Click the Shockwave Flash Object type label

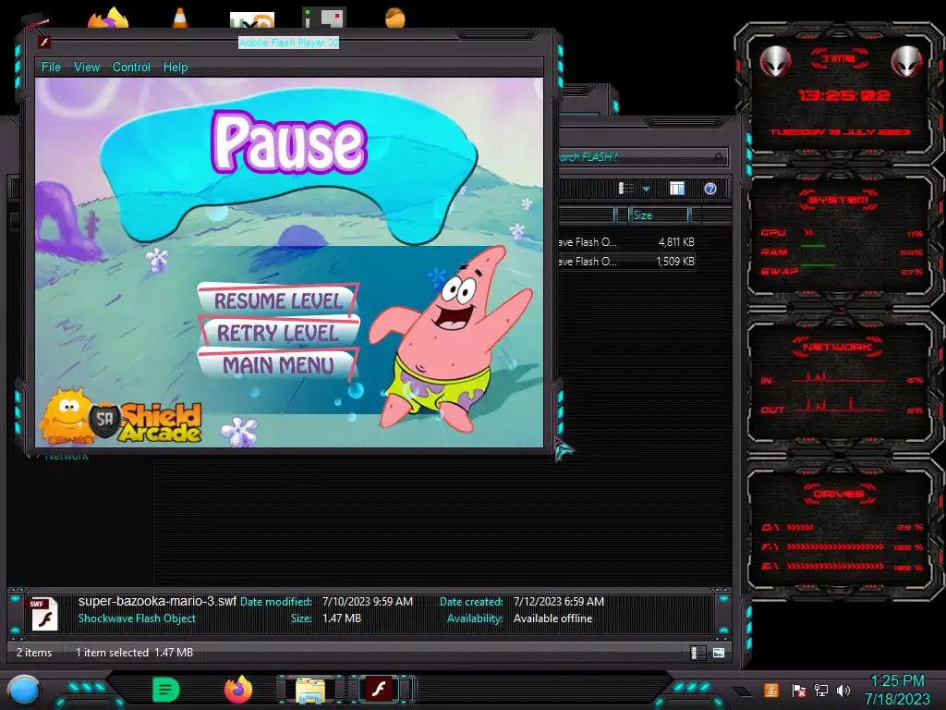137,618
